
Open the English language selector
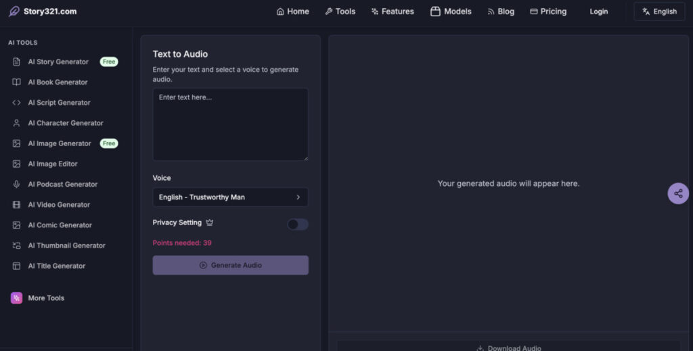point(659,11)
